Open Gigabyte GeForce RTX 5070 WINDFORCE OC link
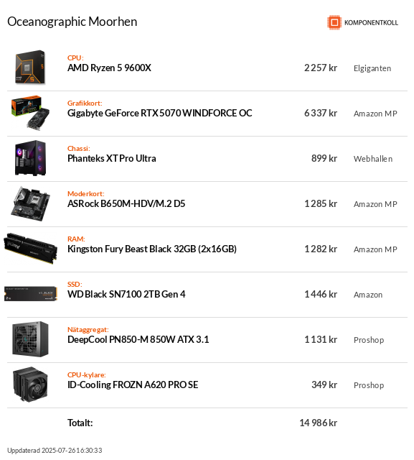The width and height of the screenshot is (414, 460). (159, 113)
